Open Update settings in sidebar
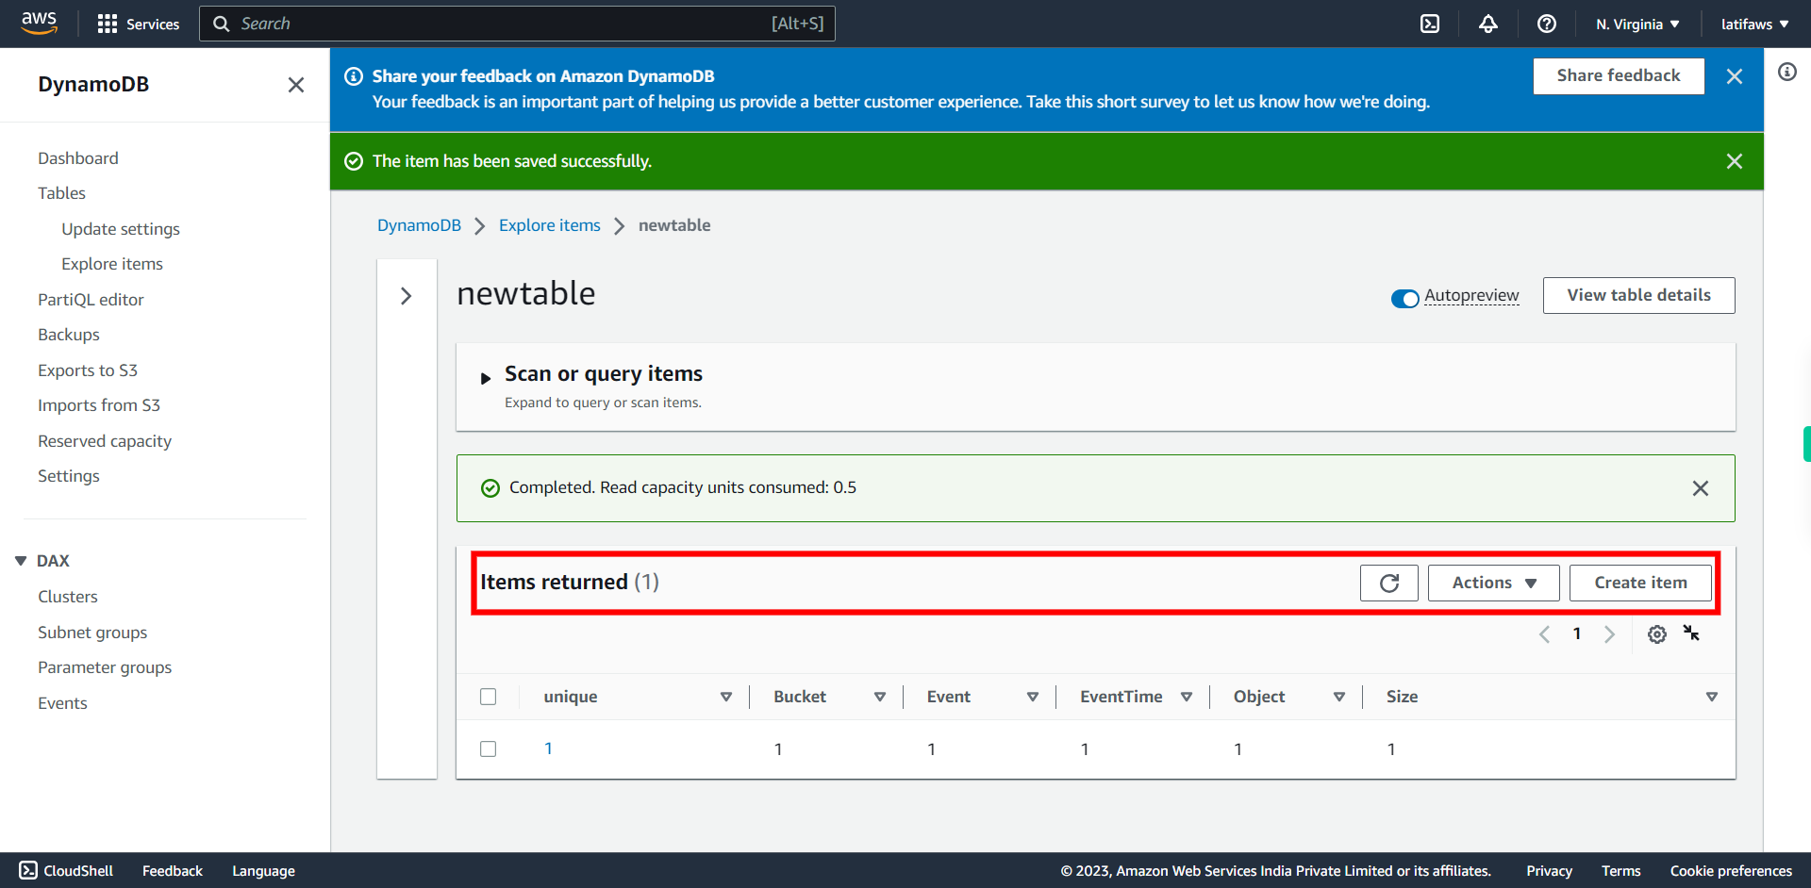The width and height of the screenshot is (1811, 888). [x=121, y=229]
